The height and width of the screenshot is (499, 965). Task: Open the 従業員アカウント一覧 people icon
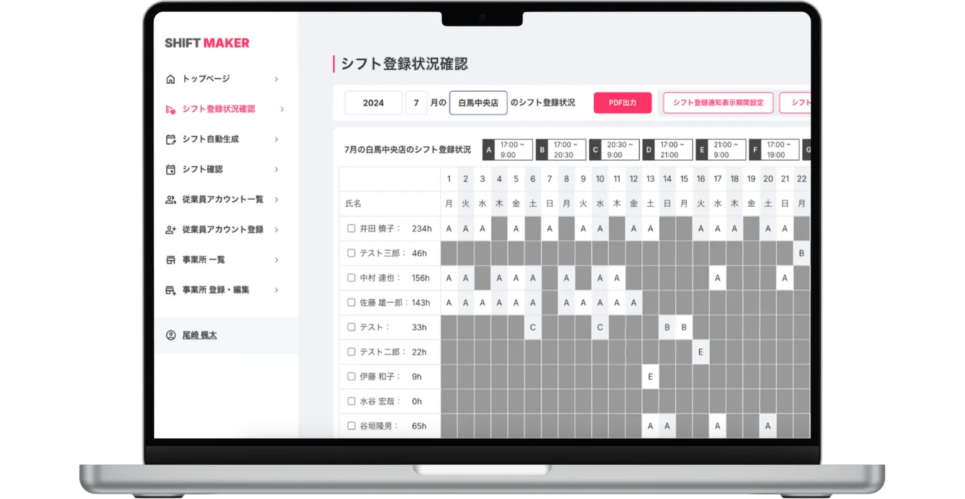pyautogui.click(x=171, y=199)
